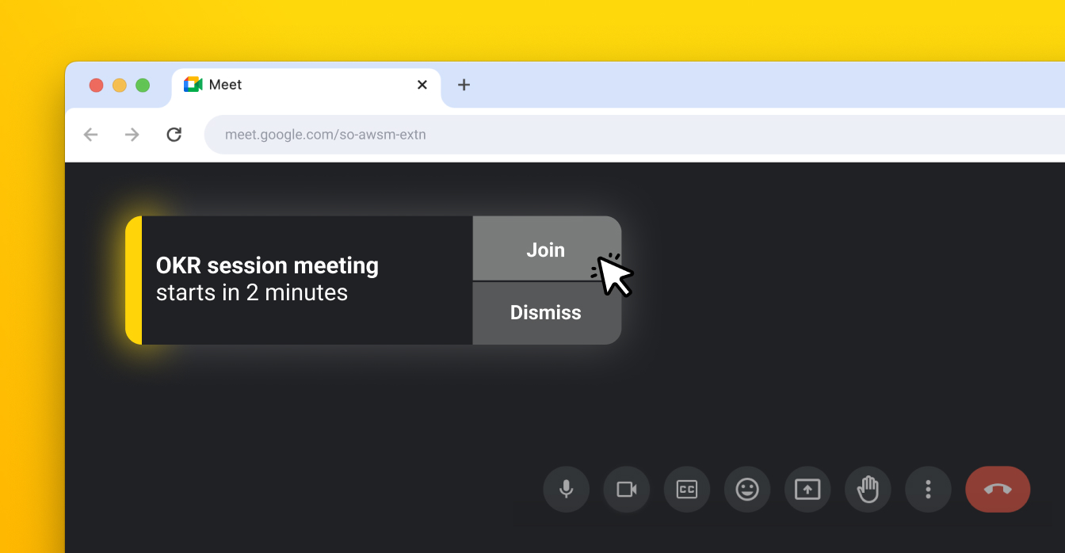
Task: Click the yellow accent bar on the notification
Action: 132,279
